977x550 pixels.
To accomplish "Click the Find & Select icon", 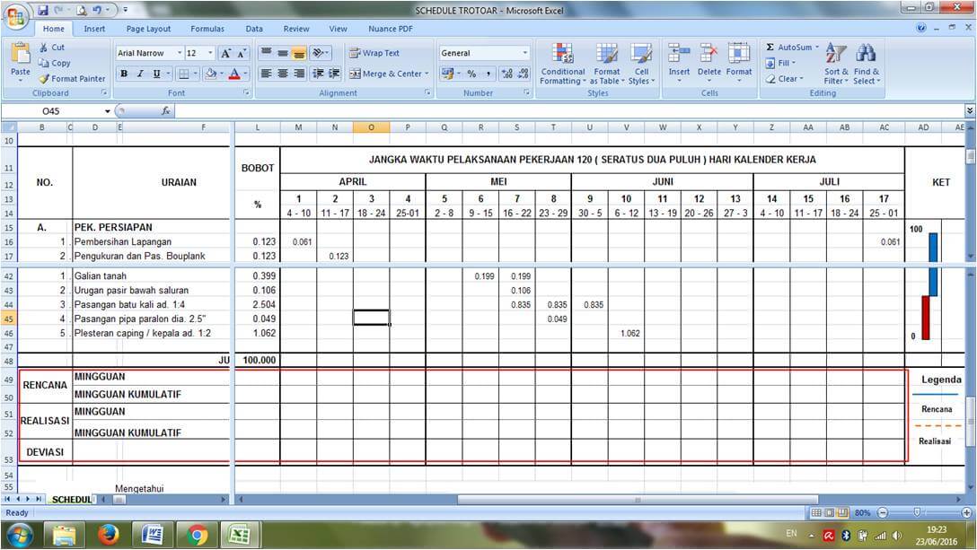I will click(x=866, y=62).
